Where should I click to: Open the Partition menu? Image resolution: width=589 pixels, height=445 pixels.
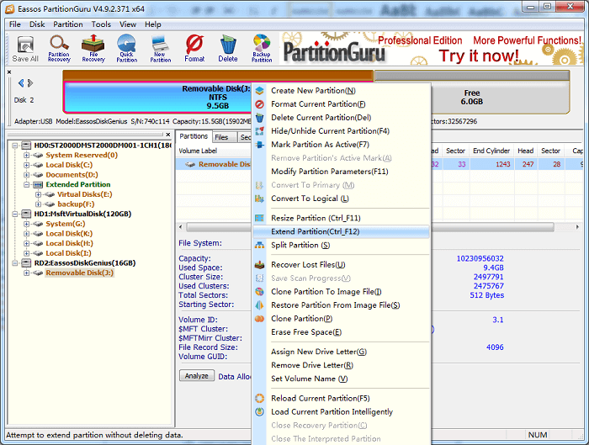pos(68,24)
